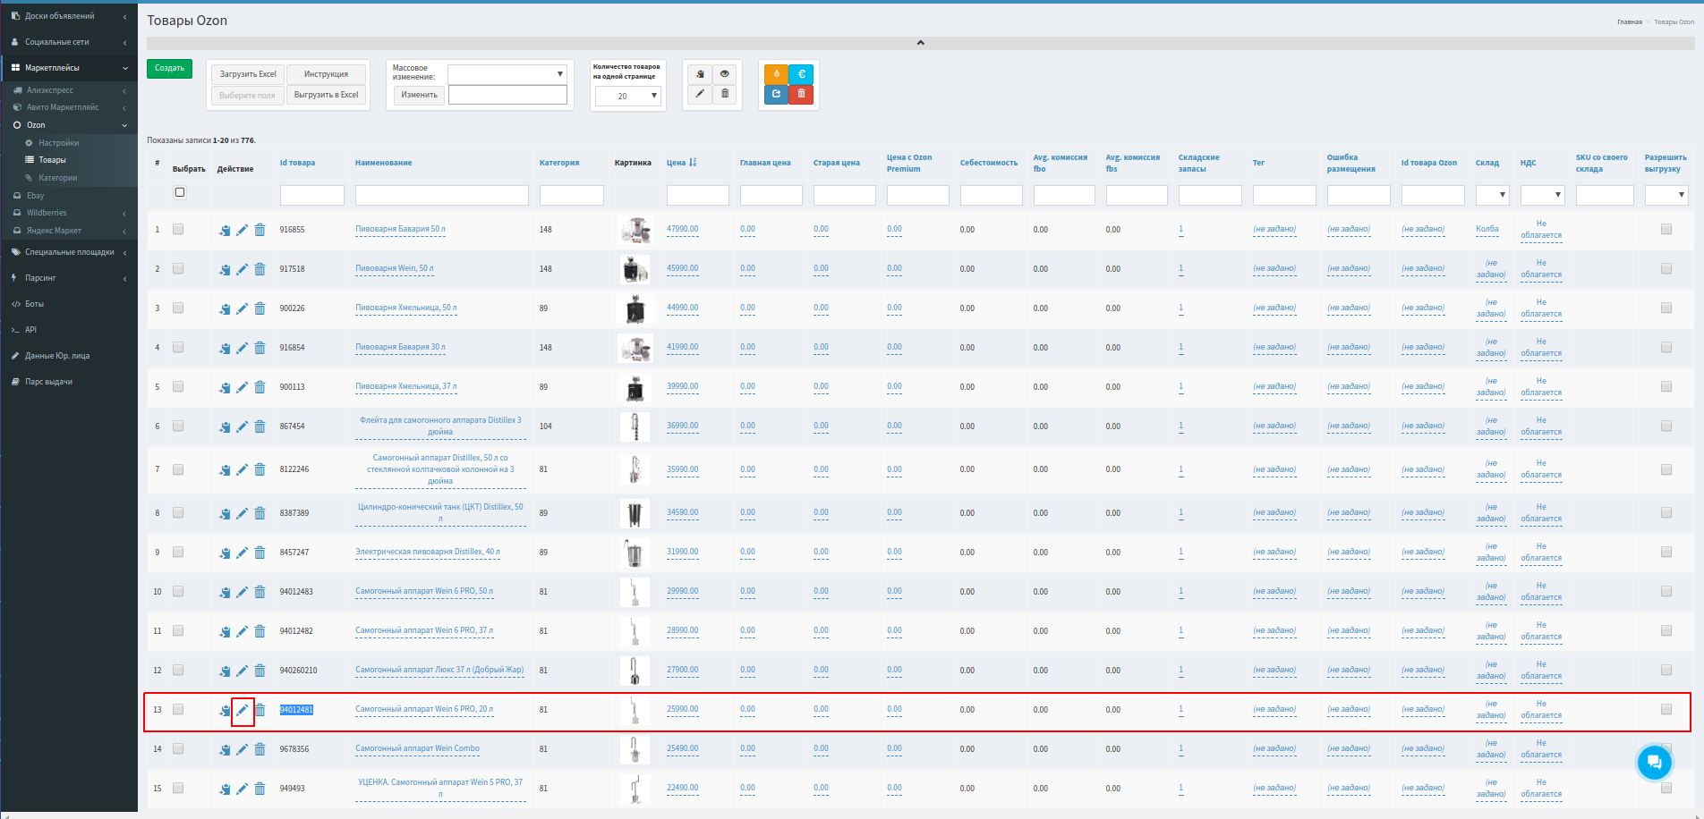Open the Склад filter dropdown

(1493, 195)
